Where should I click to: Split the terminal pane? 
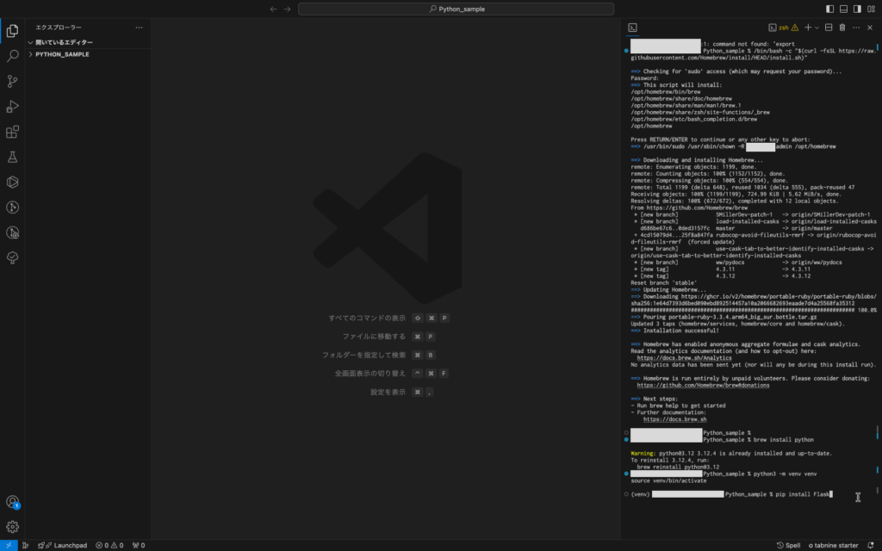point(828,28)
